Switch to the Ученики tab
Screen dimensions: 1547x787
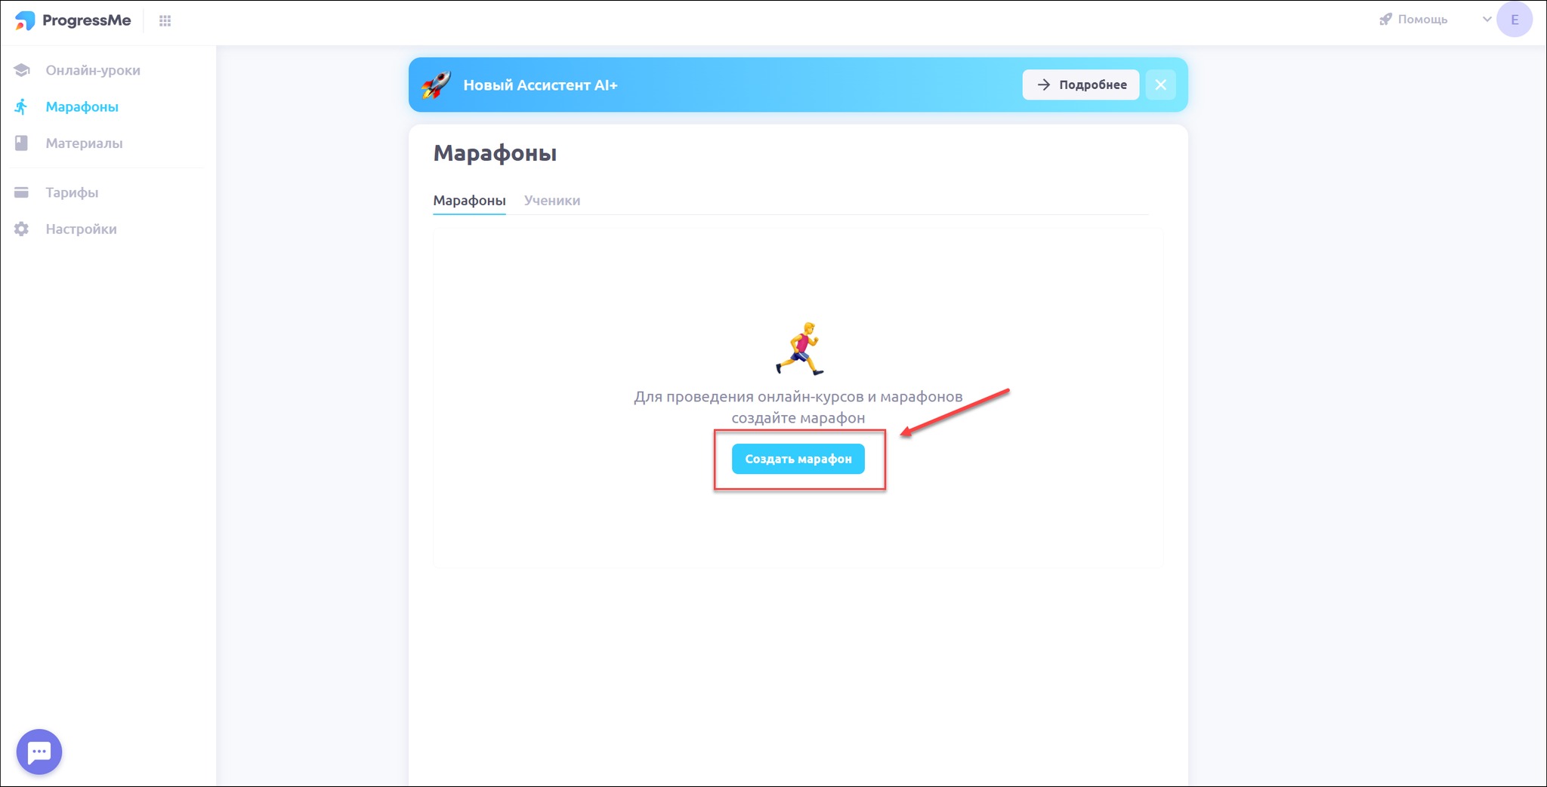point(552,201)
